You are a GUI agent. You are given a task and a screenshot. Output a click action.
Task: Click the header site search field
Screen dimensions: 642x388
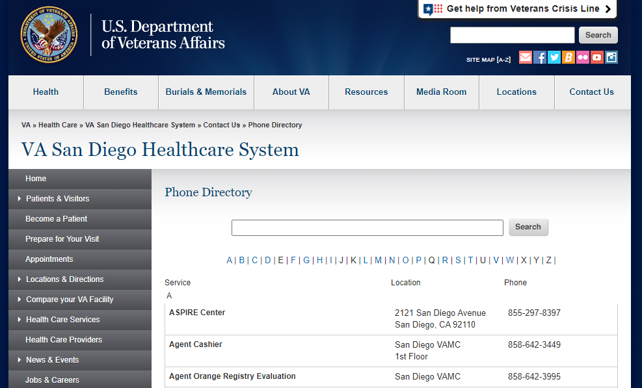(512, 35)
